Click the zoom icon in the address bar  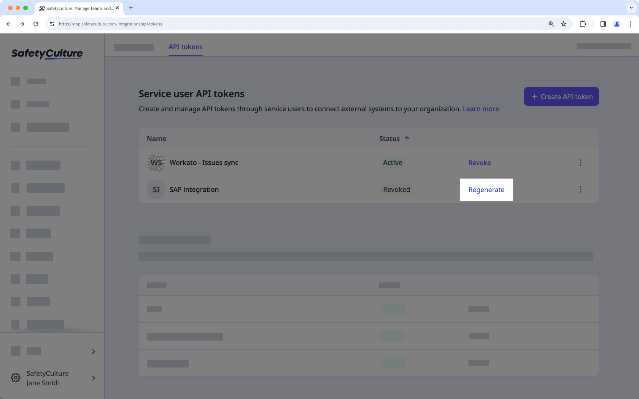[x=551, y=24]
